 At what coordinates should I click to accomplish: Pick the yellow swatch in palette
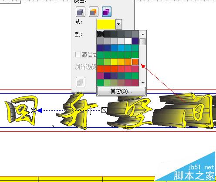tap(114, 62)
